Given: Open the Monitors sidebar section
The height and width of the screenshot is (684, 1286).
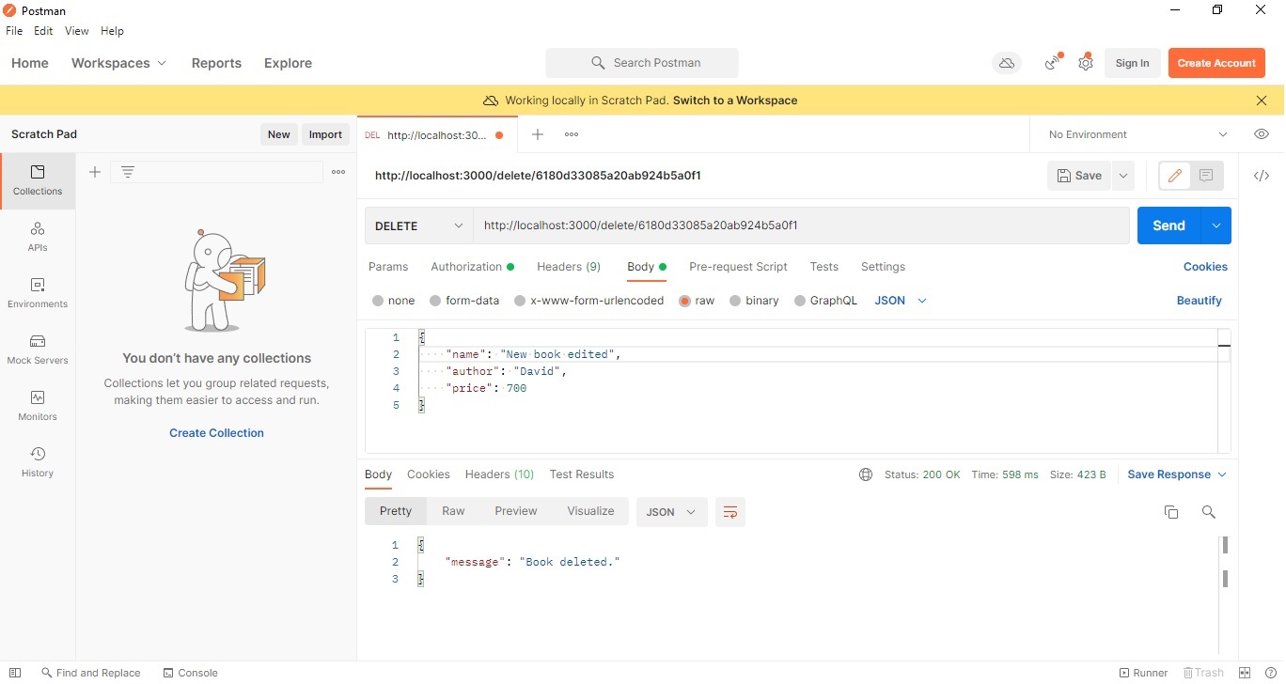Looking at the screenshot, I should pos(38,406).
